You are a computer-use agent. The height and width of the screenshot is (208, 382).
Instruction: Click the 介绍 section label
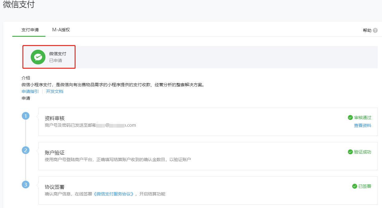(26, 78)
